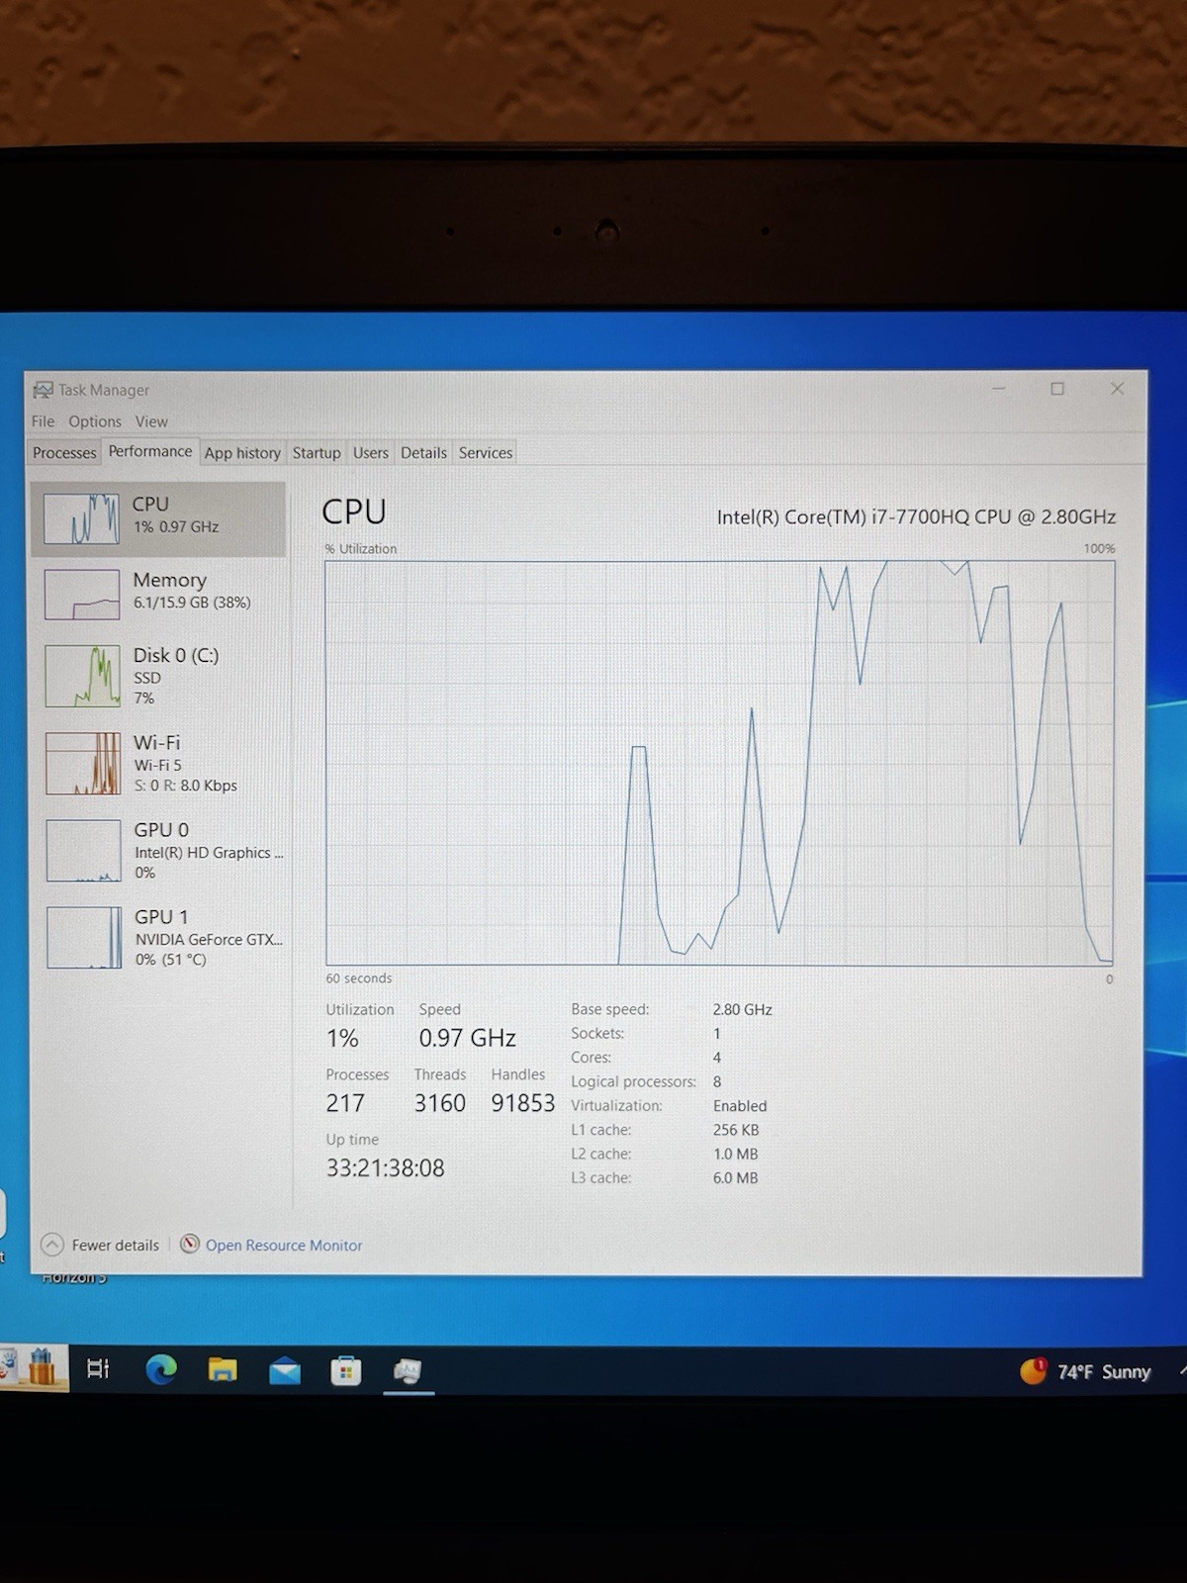Click the 91853 handles value
Viewport: 1187px width, 1583px height.
(522, 1103)
